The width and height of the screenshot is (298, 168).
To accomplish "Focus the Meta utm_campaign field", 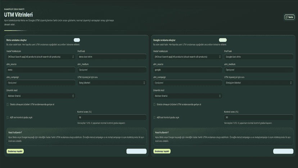I will pos(41,83).
